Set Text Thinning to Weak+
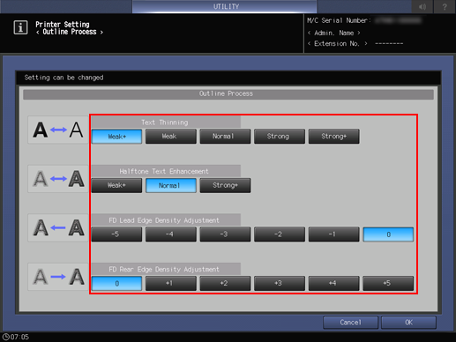 pos(116,137)
